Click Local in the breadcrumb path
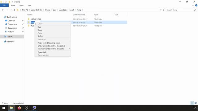Image resolution: width=198 pixels, height=111 pixels. pos(71,10)
